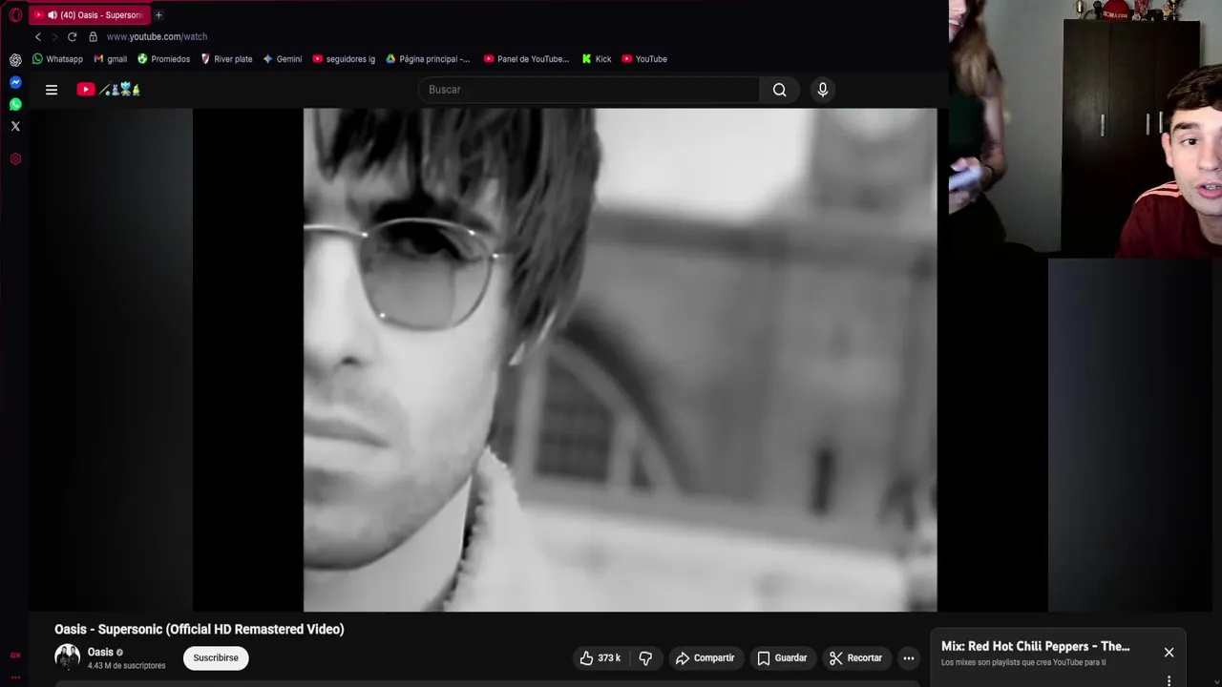1222x687 pixels.
Task: Focus the Buscar search field
Action: pos(589,90)
